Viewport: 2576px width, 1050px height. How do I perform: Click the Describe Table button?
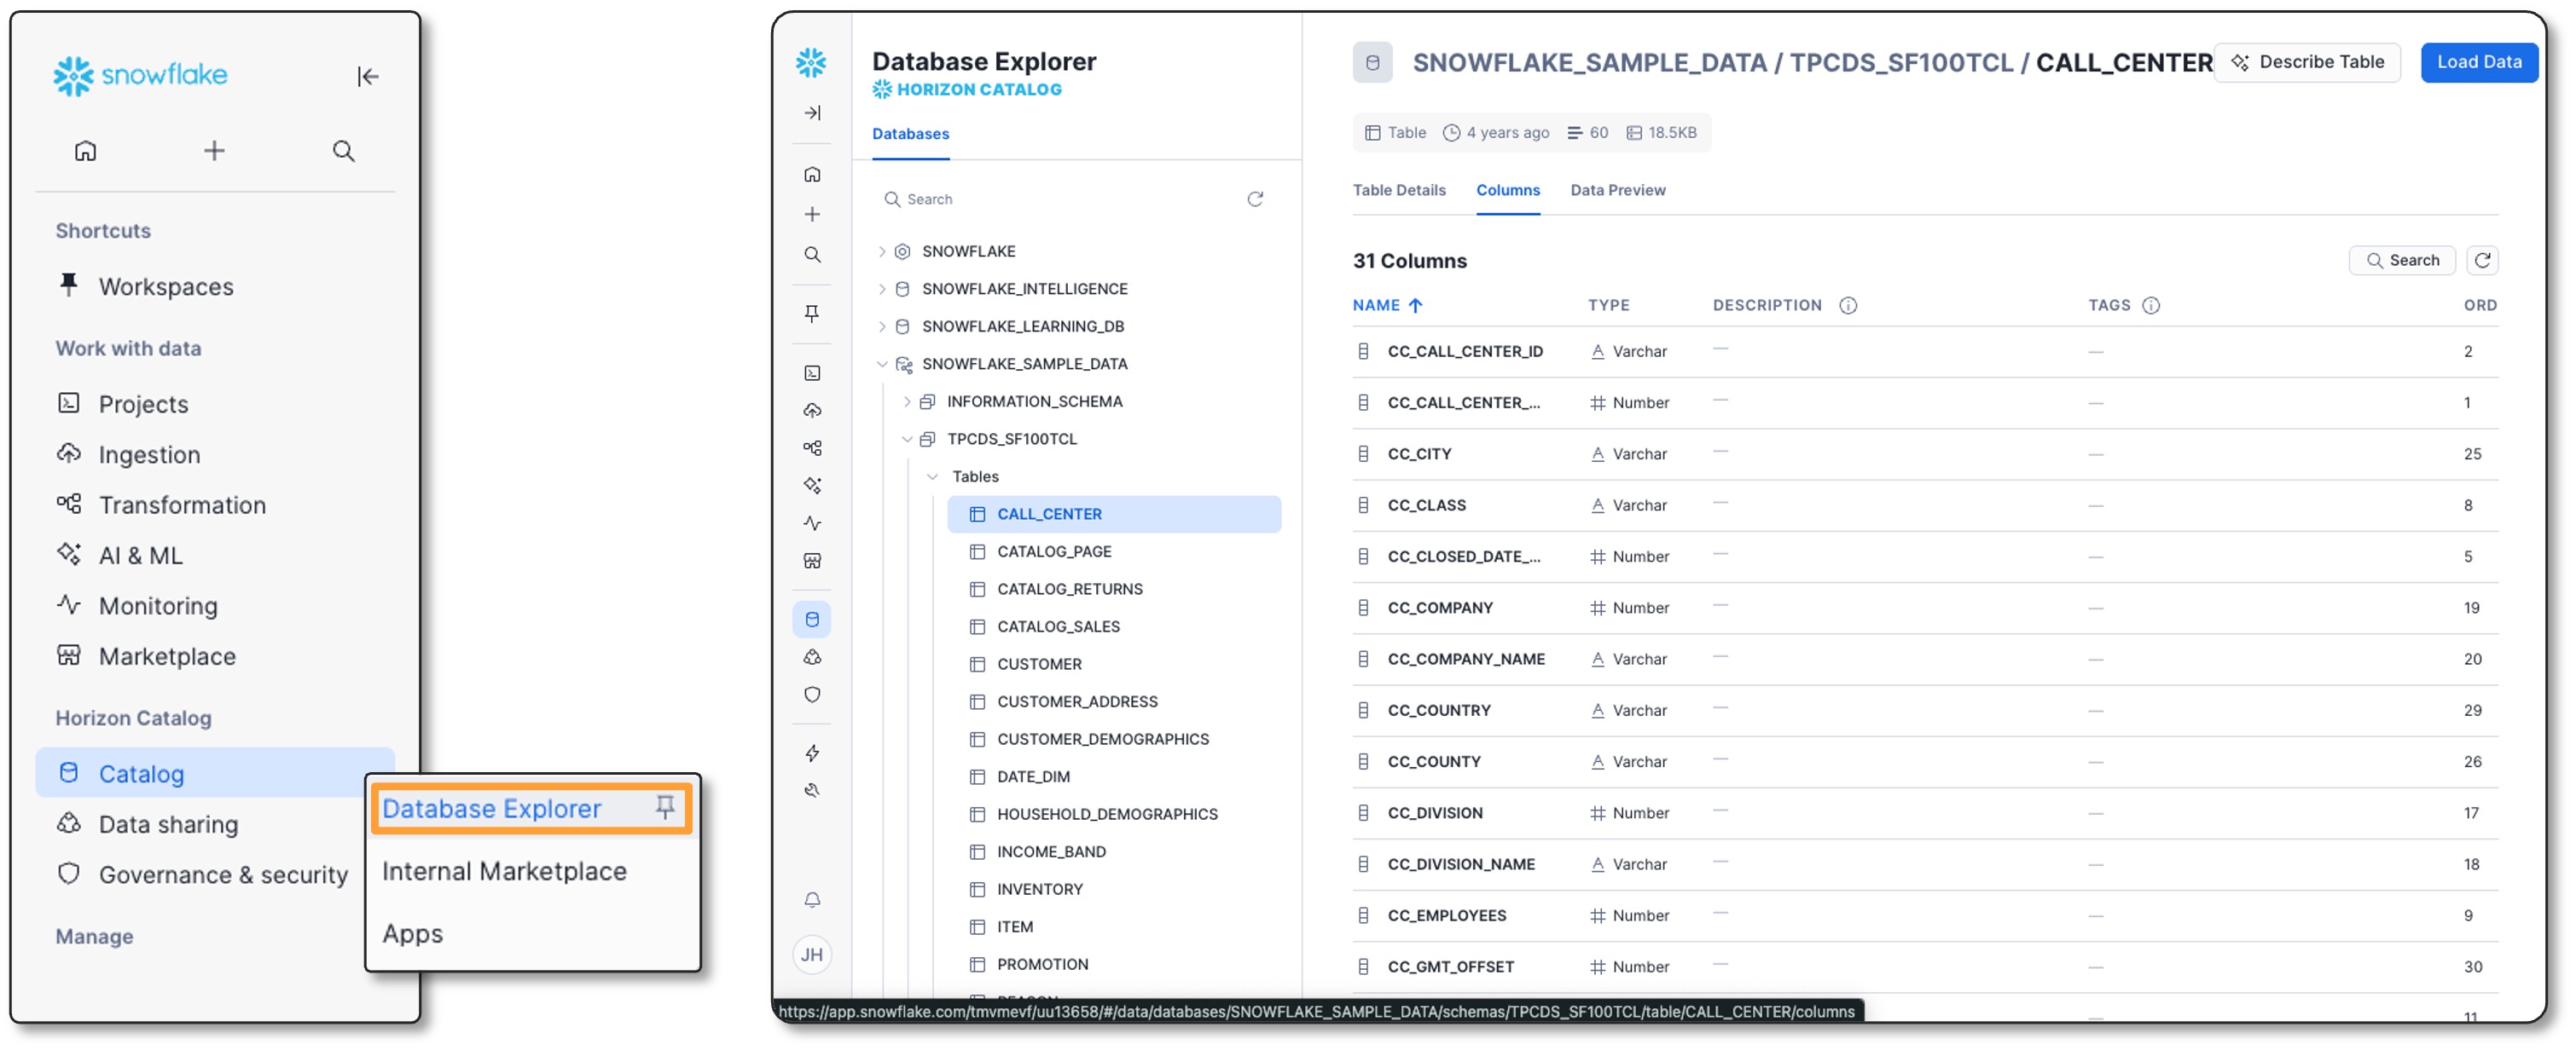click(2307, 62)
